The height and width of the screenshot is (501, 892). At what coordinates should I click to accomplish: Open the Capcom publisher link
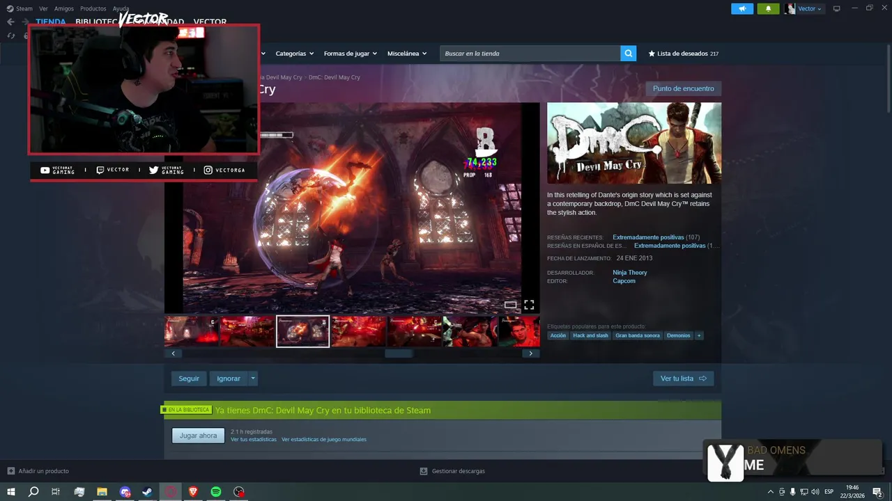pos(624,281)
